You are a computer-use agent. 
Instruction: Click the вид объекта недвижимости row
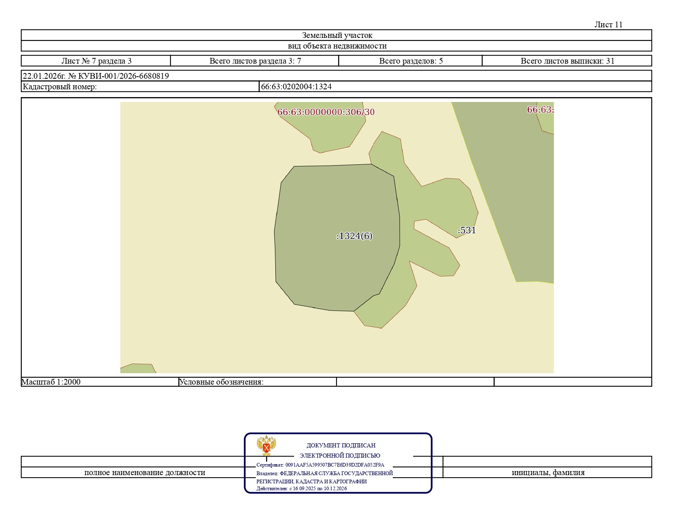(336, 46)
